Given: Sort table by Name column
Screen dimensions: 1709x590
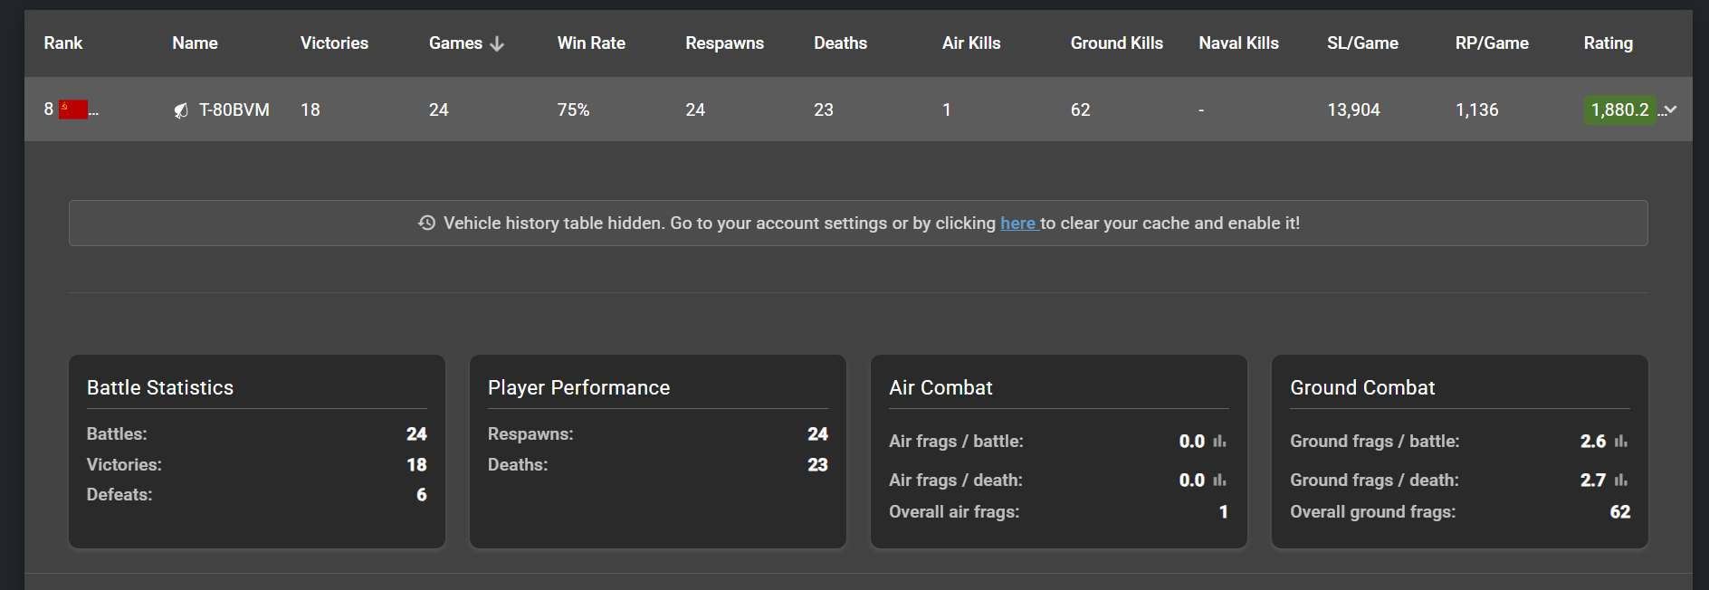Looking at the screenshot, I should point(195,43).
